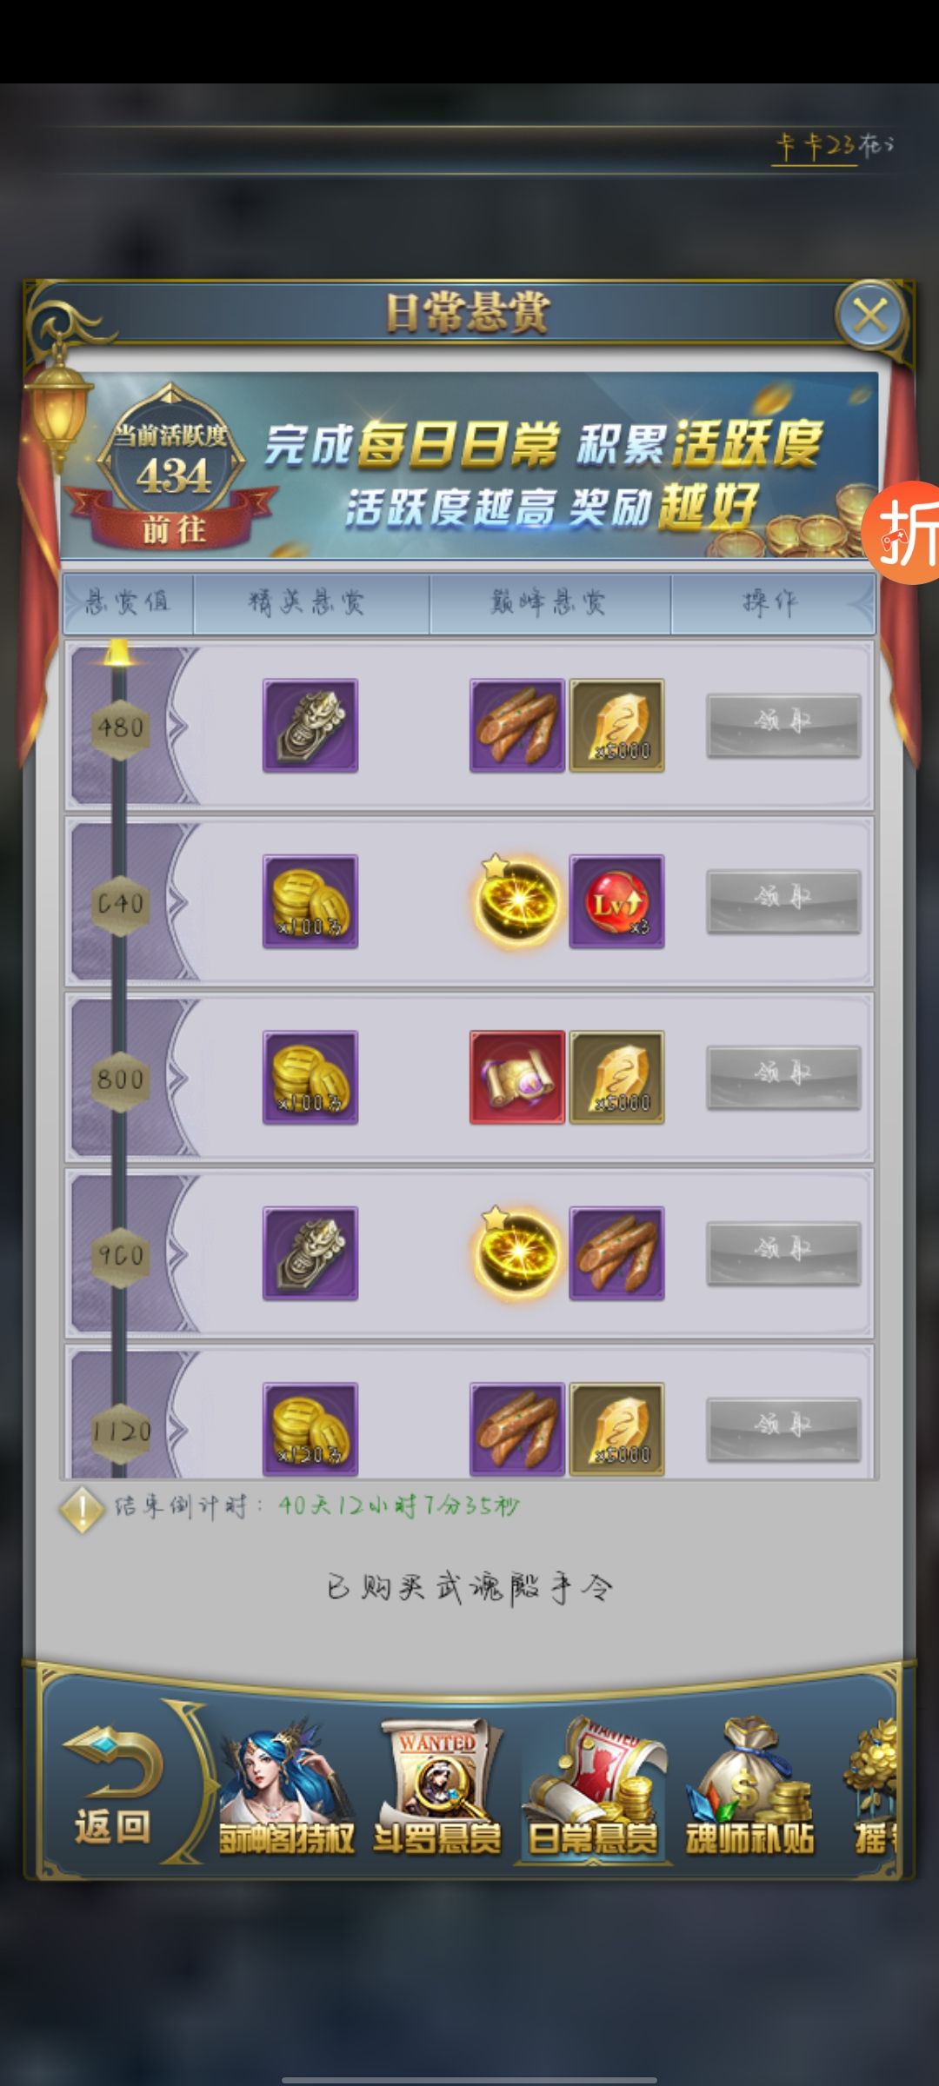Viewport: 939px width, 2086px height.
Task: Tap the bread loaves icon in 480 row
Action: tap(517, 726)
